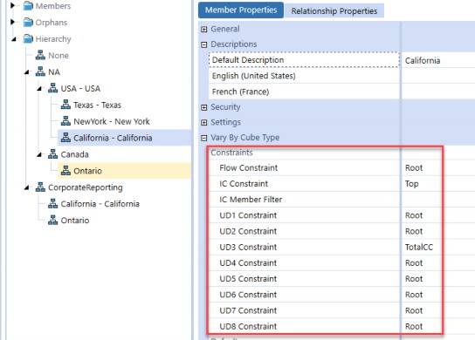Edit the California default description value
Viewport: 475px width, 340px height.
click(x=438, y=60)
